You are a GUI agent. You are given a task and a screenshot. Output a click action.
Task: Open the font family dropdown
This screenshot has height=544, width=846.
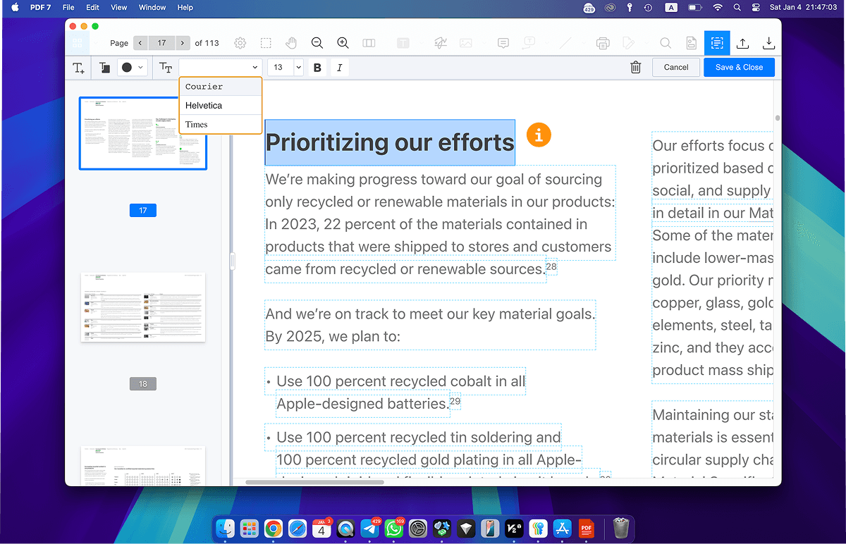click(221, 68)
